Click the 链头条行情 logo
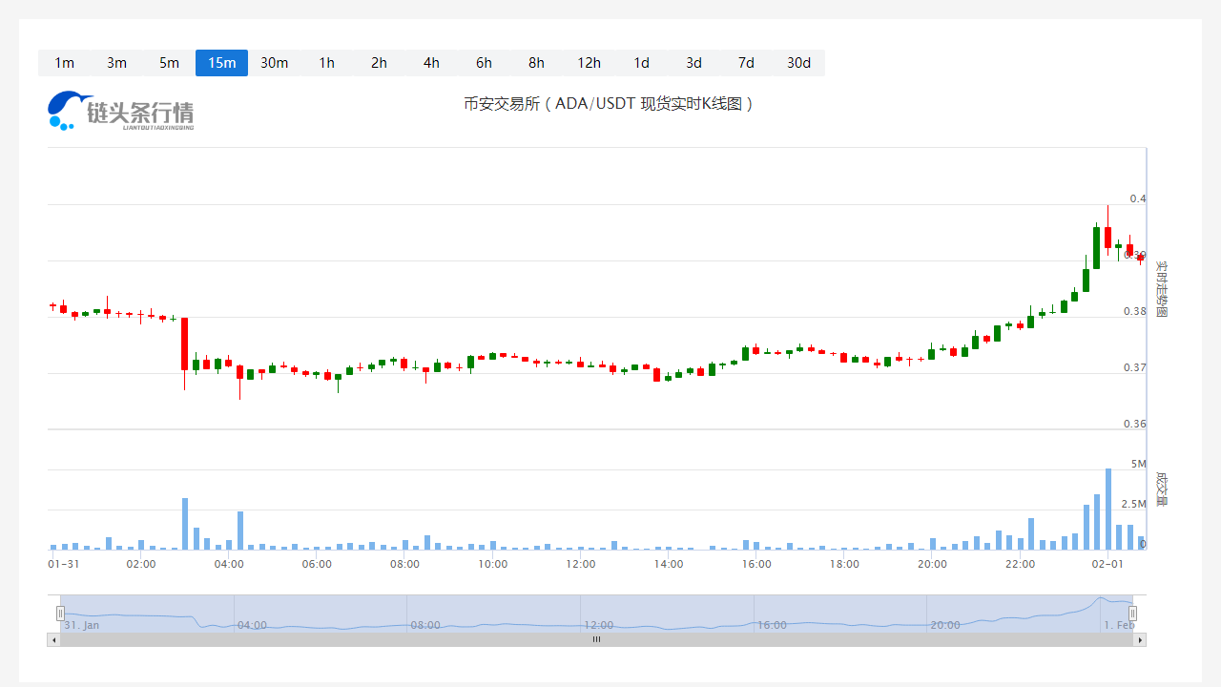 tap(121, 112)
